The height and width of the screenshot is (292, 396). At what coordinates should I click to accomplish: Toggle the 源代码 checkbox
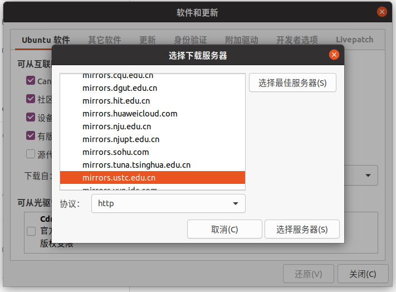(x=31, y=154)
